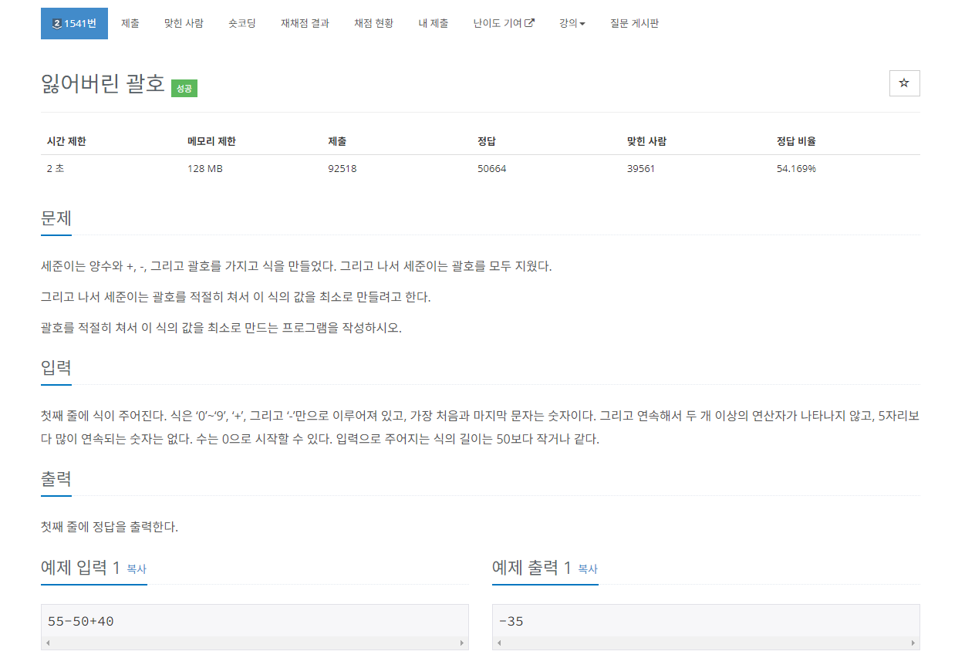Screen dimensions: 965x658
Task: Open 채점 현황 tab
Action: pos(373,23)
